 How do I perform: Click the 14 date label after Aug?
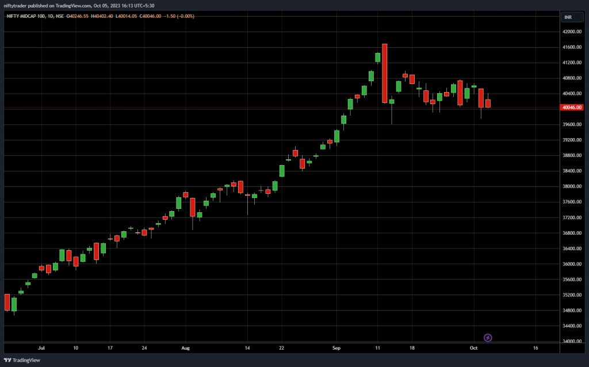point(247,348)
